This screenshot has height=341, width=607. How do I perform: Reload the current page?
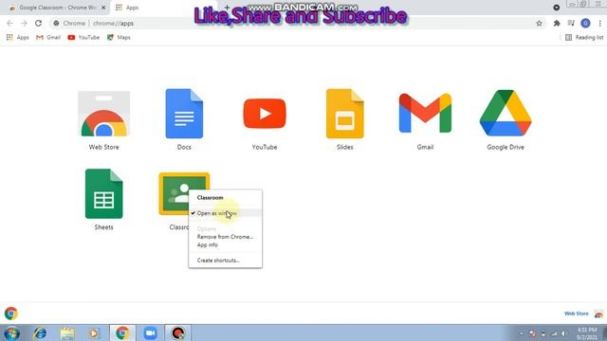(x=38, y=23)
